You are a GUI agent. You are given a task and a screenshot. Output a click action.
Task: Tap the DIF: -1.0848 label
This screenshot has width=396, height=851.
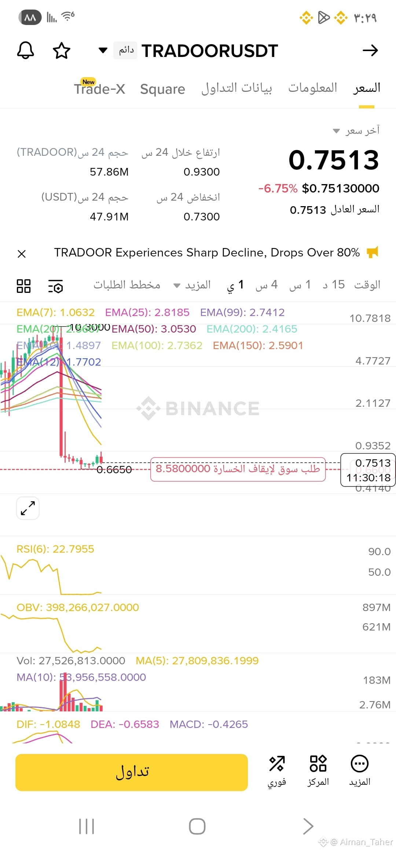pos(48,724)
